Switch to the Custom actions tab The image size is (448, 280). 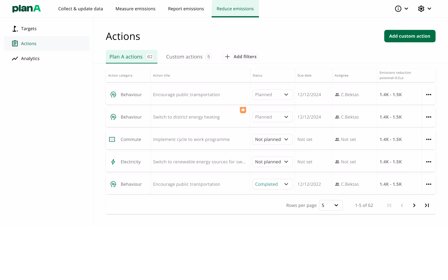[x=184, y=56]
